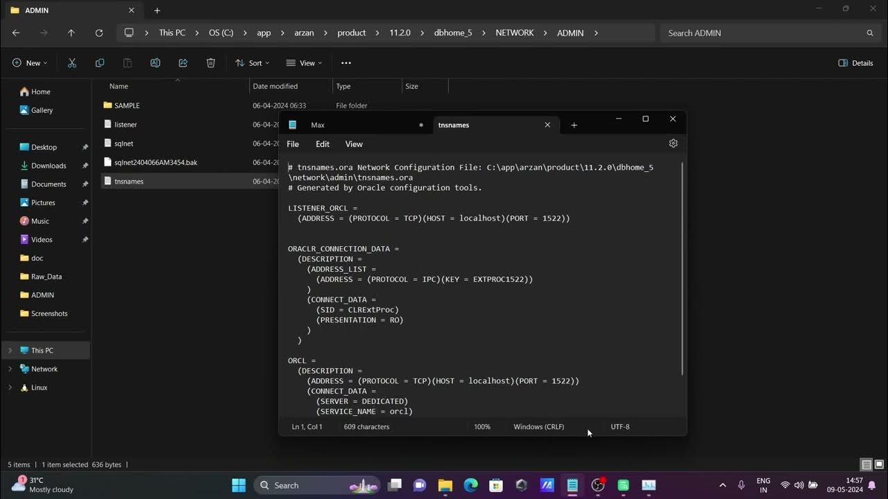Open the Windows Start menu
The width and height of the screenshot is (888, 499).
(x=239, y=485)
